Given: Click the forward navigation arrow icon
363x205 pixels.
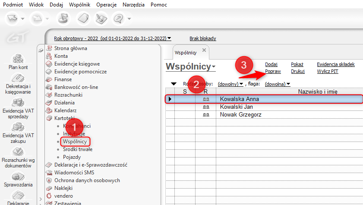Looking at the screenshot, I should (x=37, y=18).
